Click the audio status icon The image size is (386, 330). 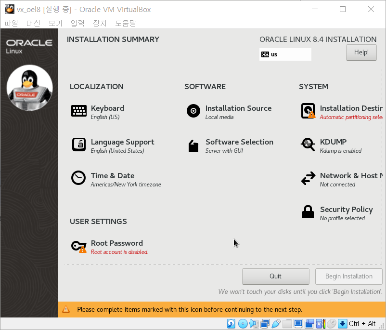tap(254, 324)
